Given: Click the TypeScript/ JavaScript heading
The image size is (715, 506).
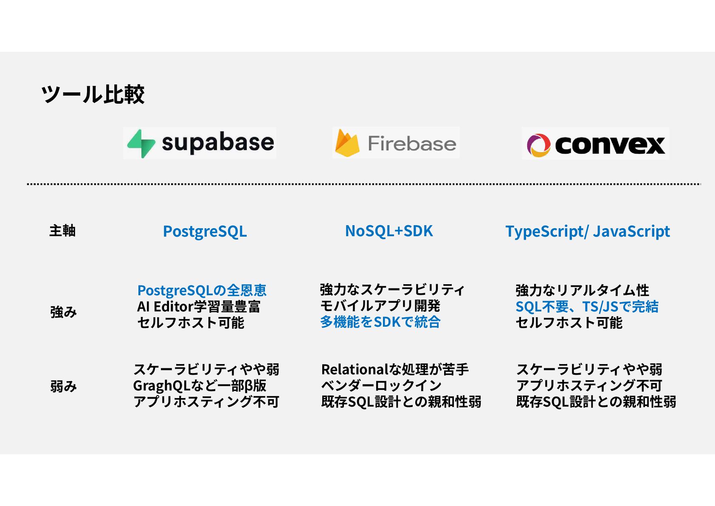Looking at the screenshot, I should (x=588, y=231).
